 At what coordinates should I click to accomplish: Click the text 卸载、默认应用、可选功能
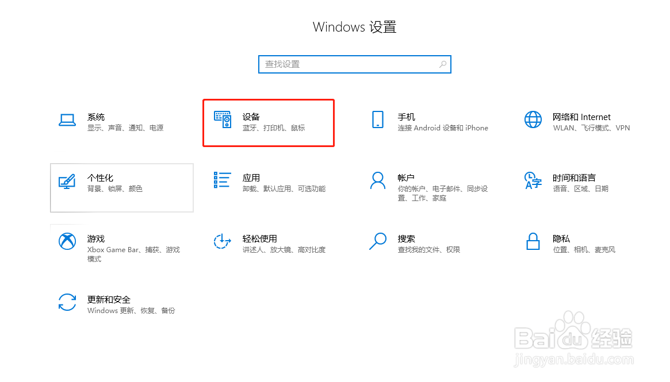(284, 188)
